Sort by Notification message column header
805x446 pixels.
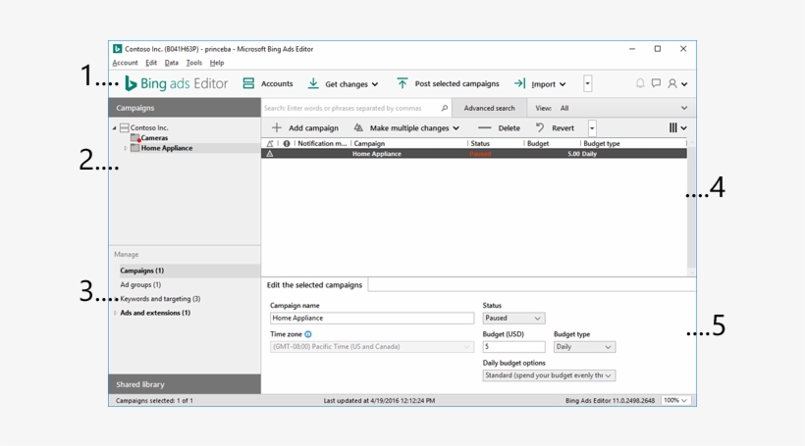[322, 143]
